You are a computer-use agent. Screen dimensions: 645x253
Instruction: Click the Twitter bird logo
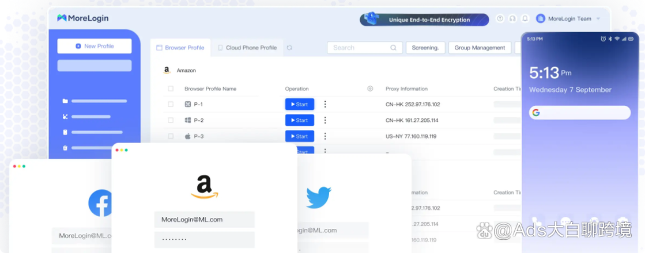tap(318, 197)
